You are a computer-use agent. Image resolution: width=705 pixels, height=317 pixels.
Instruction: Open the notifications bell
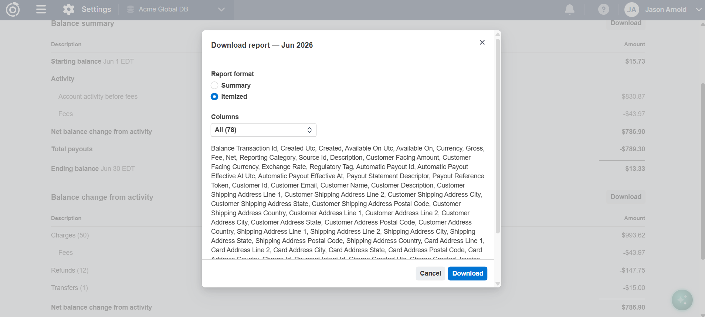click(x=570, y=9)
